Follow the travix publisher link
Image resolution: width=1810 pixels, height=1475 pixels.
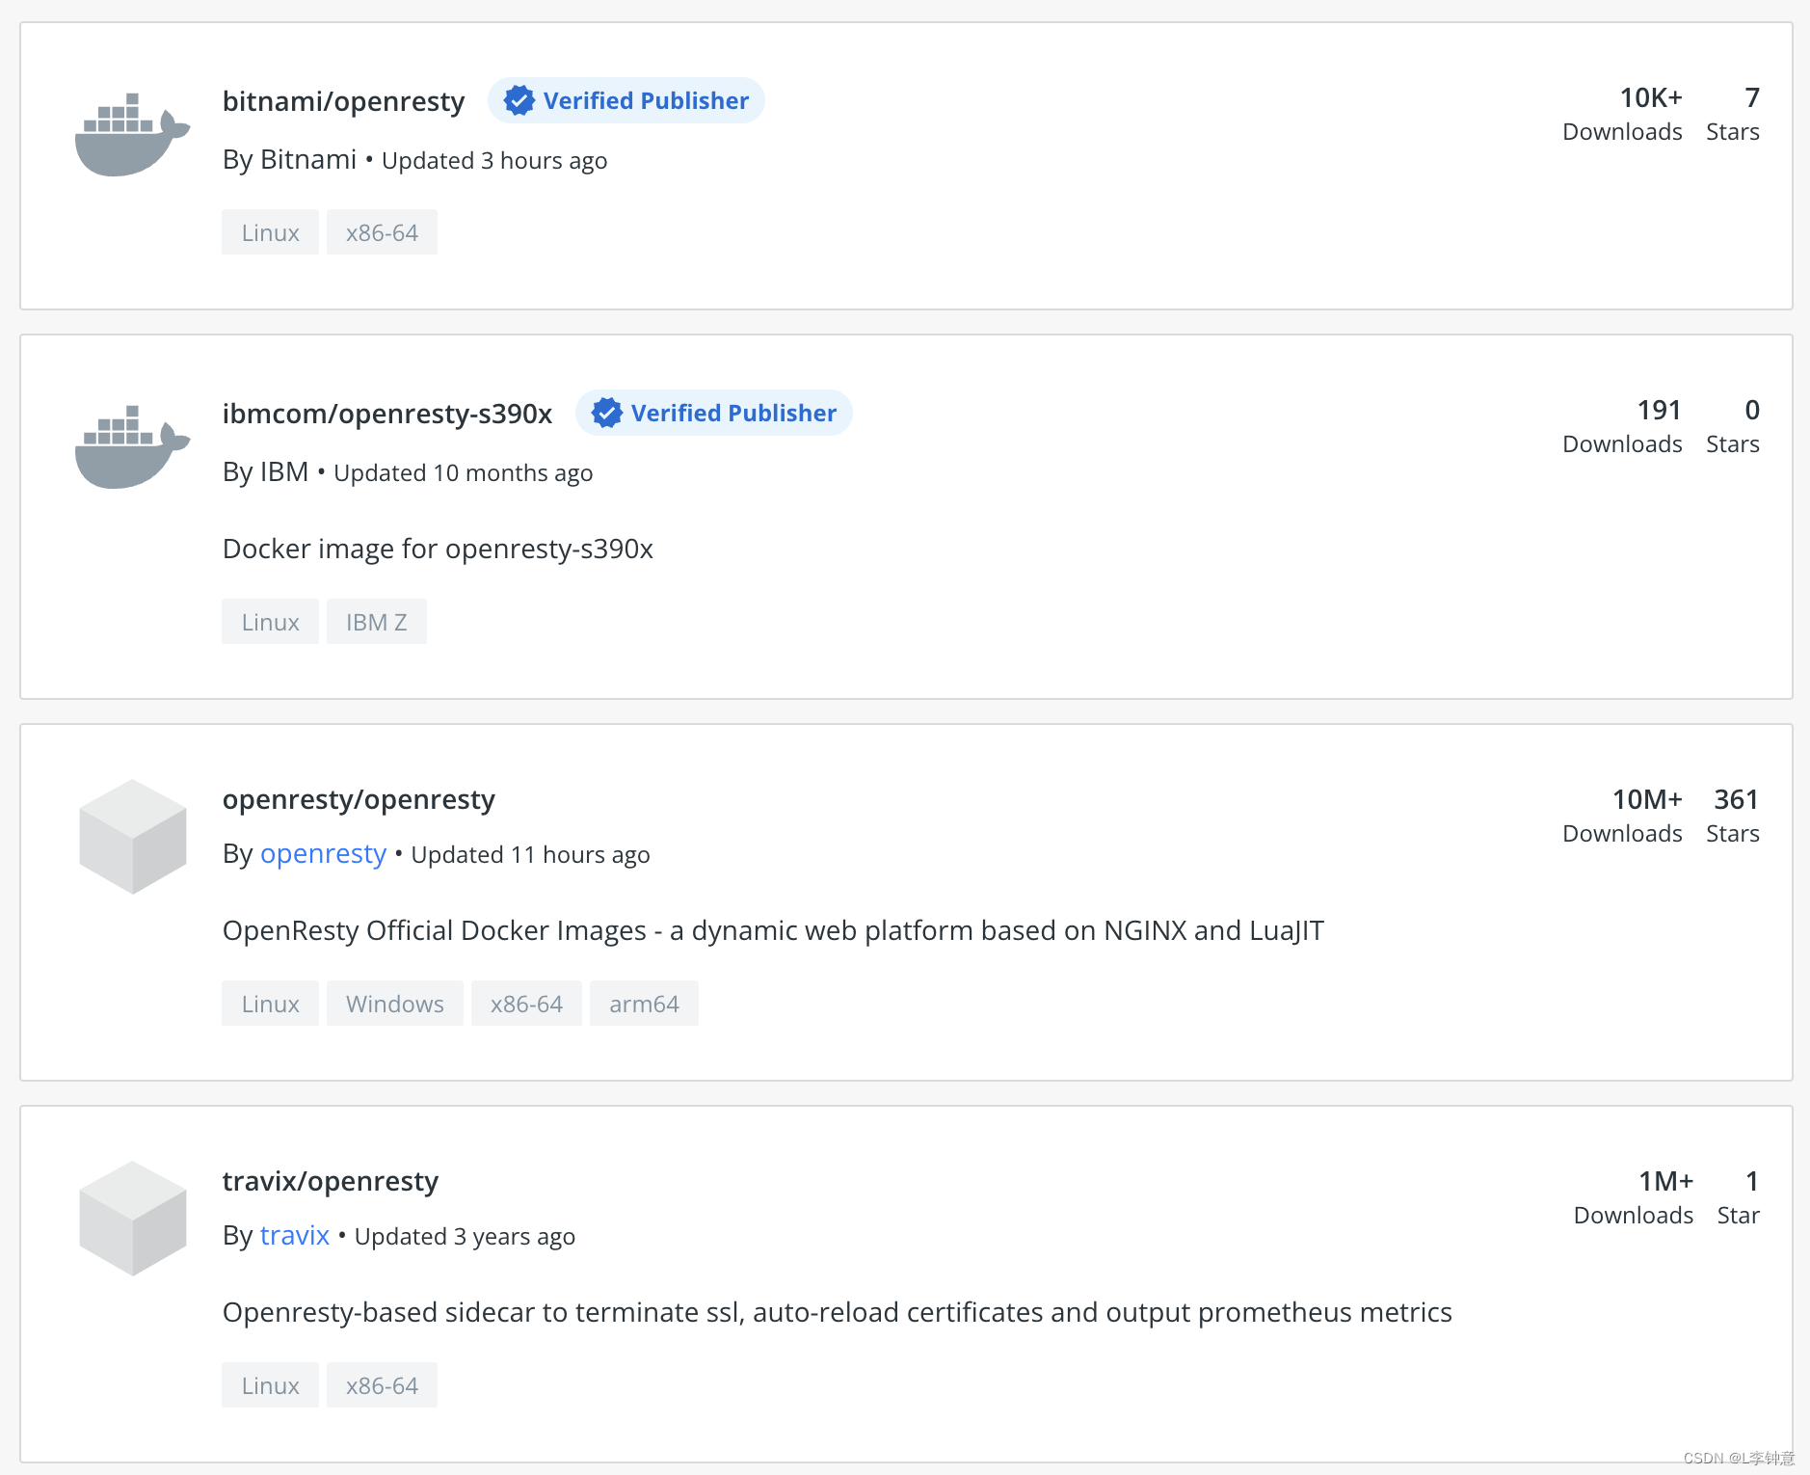[295, 1236]
